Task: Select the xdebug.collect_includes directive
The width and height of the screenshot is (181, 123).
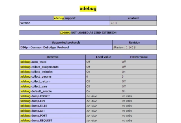Action: coord(53,72)
